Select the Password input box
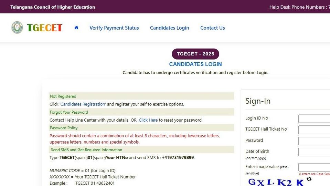330x186 pixels. 314,141
